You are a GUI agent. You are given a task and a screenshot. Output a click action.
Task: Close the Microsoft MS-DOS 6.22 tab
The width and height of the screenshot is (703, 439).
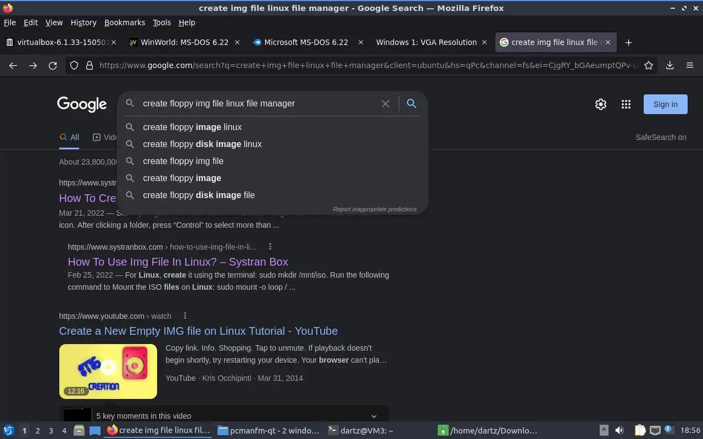pyautogui.click(x=361, y=42)
